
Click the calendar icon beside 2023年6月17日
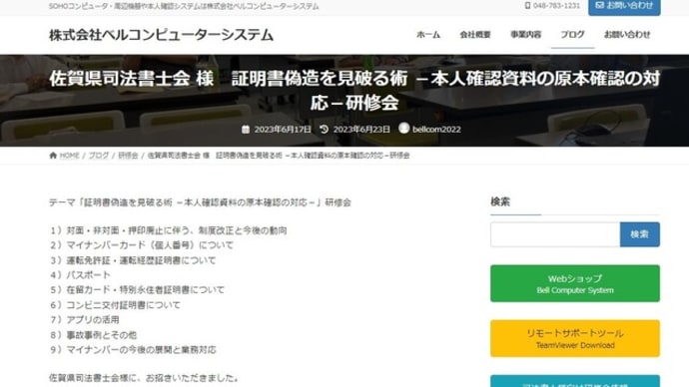(x=246, y=129)
